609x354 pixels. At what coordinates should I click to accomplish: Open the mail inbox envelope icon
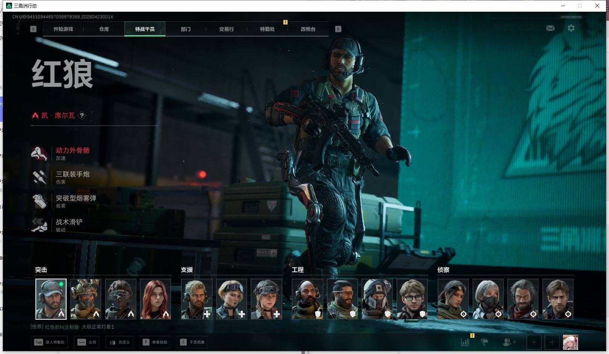[550, 28]
